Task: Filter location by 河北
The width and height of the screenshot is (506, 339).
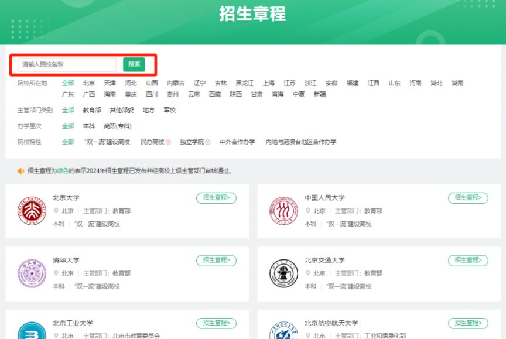Action: click(x=131, y=83)
